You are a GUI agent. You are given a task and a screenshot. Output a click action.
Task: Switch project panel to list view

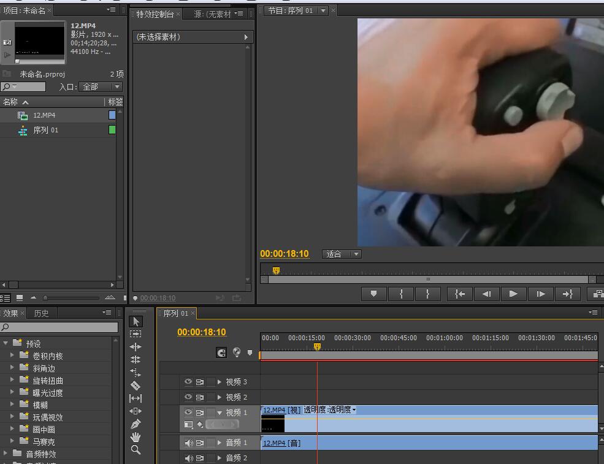6,298
